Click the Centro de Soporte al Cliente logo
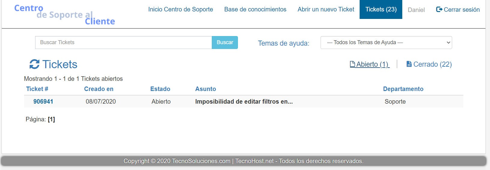 [65, 14]
